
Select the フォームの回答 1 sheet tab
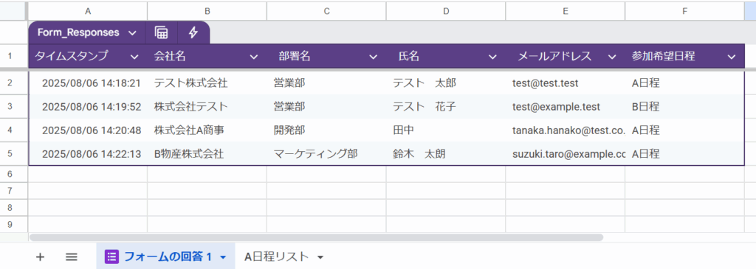(168, 256)
